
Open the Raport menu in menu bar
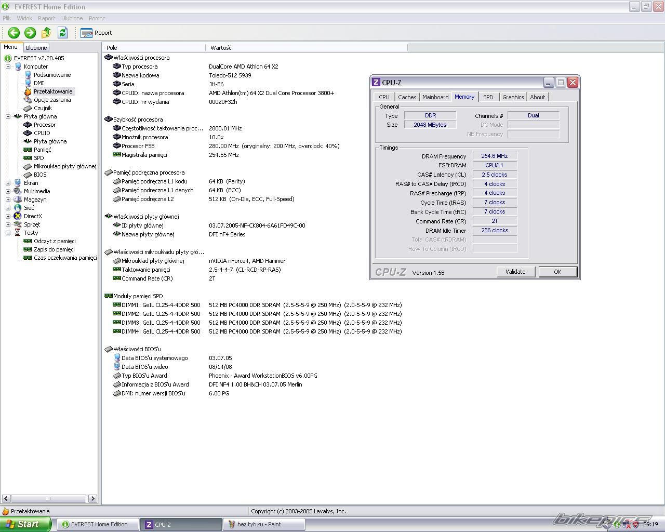[46, 18]
